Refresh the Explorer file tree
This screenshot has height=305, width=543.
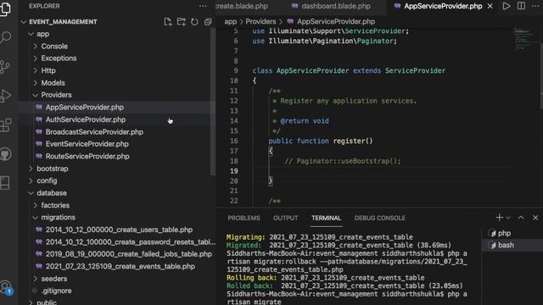click(194, 22)
